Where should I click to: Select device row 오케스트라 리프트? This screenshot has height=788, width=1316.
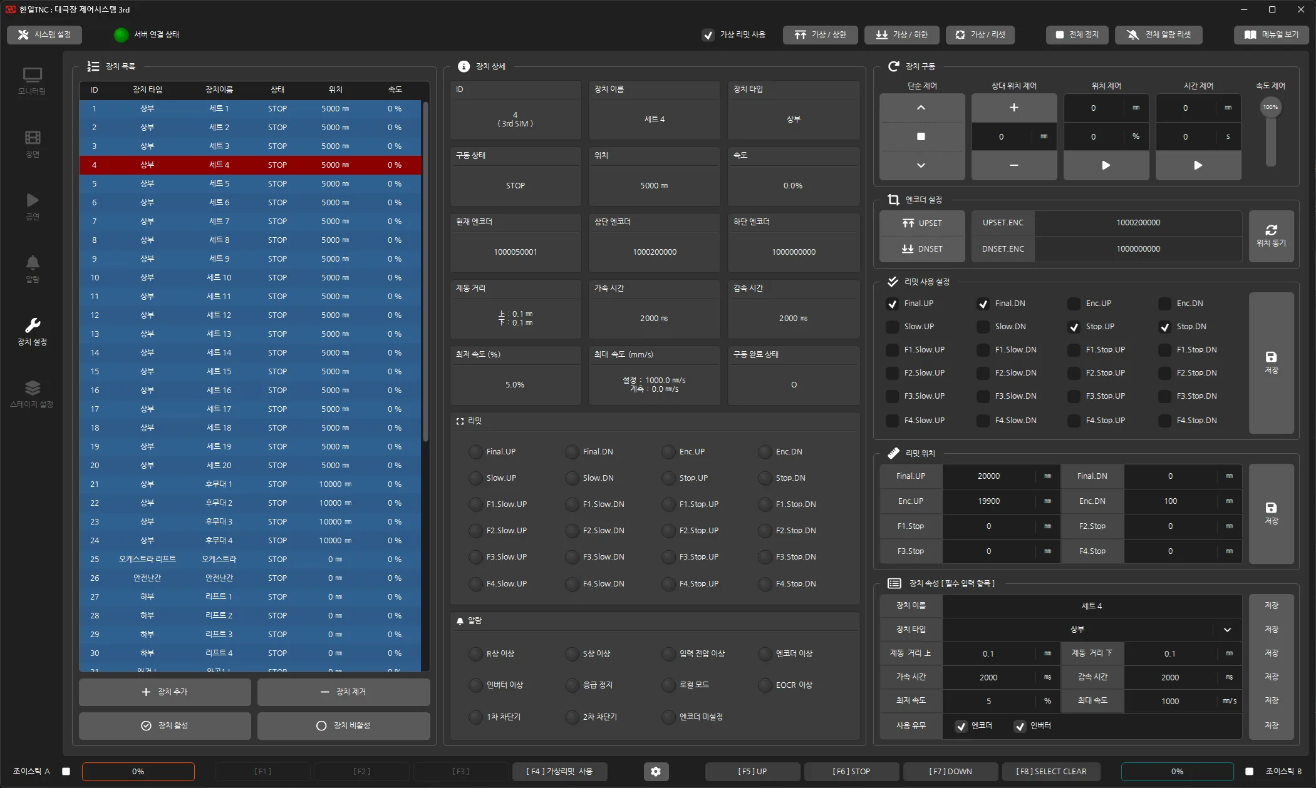click(251, 559)
